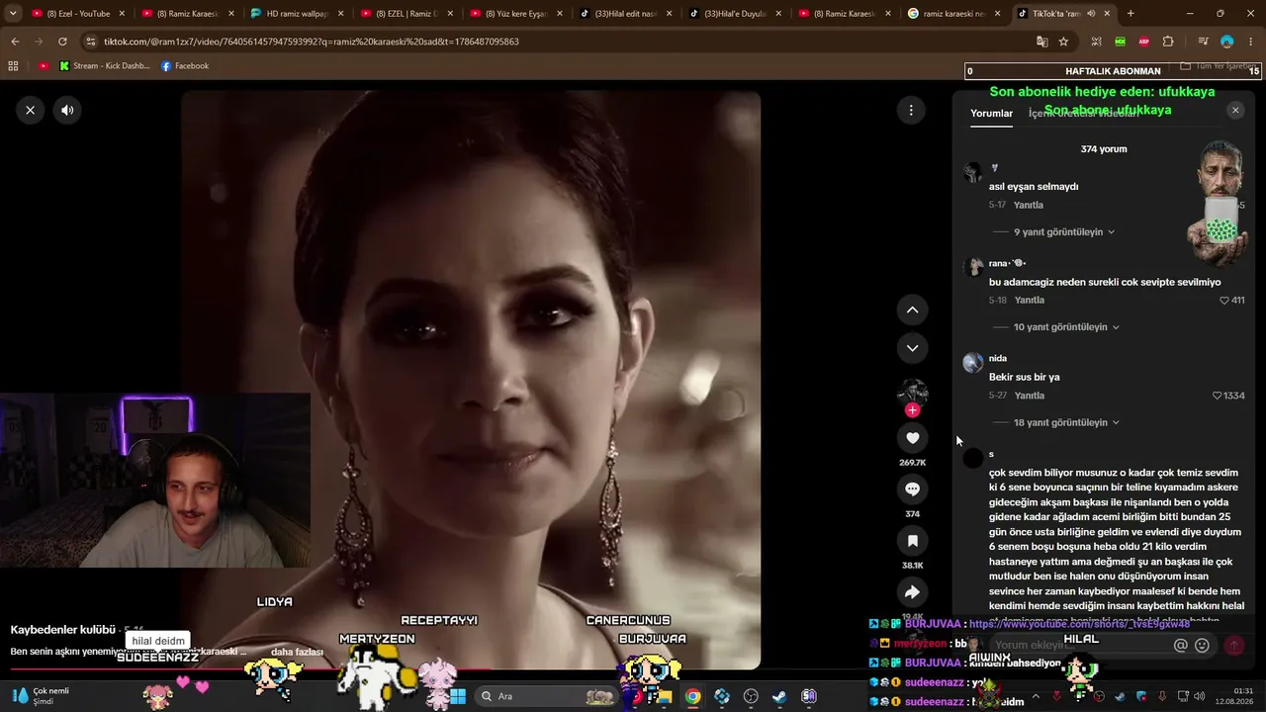Image resolution: width=1266 pixels, height=712 pixels.
Task: Share the video with the arrow icon
Action: tap(912, 592)
